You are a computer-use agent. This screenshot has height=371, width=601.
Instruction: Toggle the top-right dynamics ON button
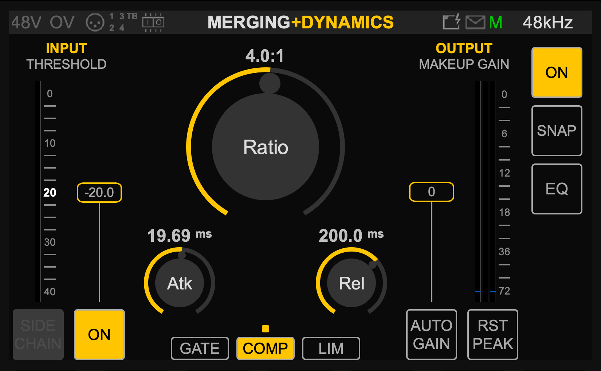(x=557, y=72)
